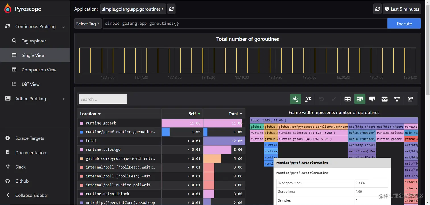The image size is (430, 205).
Task: Switch to table and flamegraph view
Action: pos(360,99)
